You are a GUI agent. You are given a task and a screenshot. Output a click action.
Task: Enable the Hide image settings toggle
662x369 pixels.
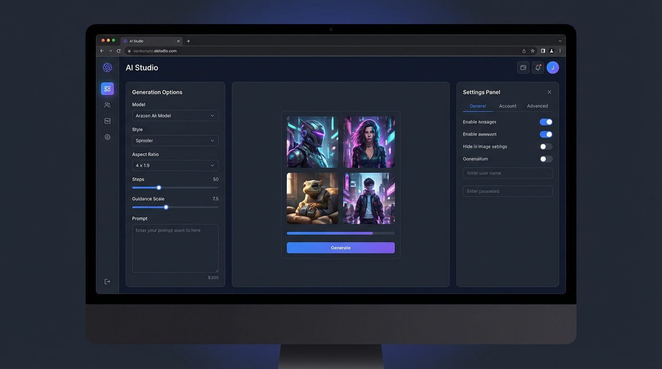point(546,146)
